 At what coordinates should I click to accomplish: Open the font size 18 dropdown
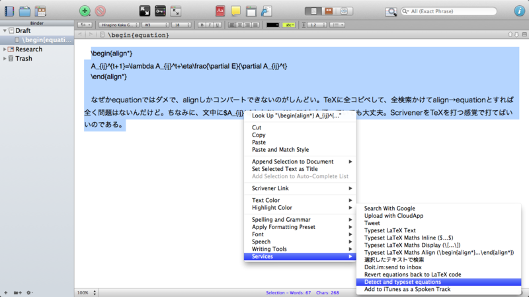click(x=181, y=25)
